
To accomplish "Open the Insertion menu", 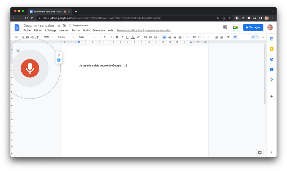I will click(64, 30).
